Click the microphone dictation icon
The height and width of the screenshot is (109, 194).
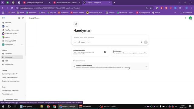click(x=142, y=42)
